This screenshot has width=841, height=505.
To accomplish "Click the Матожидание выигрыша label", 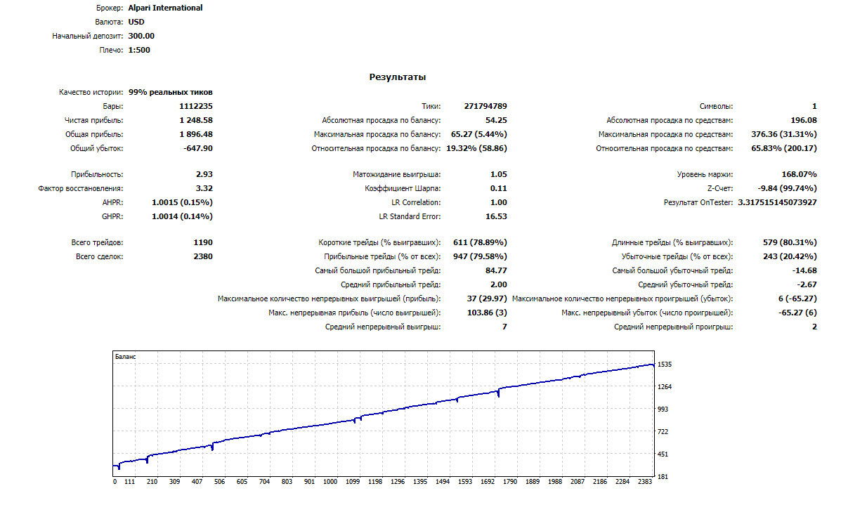I will pos(396,174).
